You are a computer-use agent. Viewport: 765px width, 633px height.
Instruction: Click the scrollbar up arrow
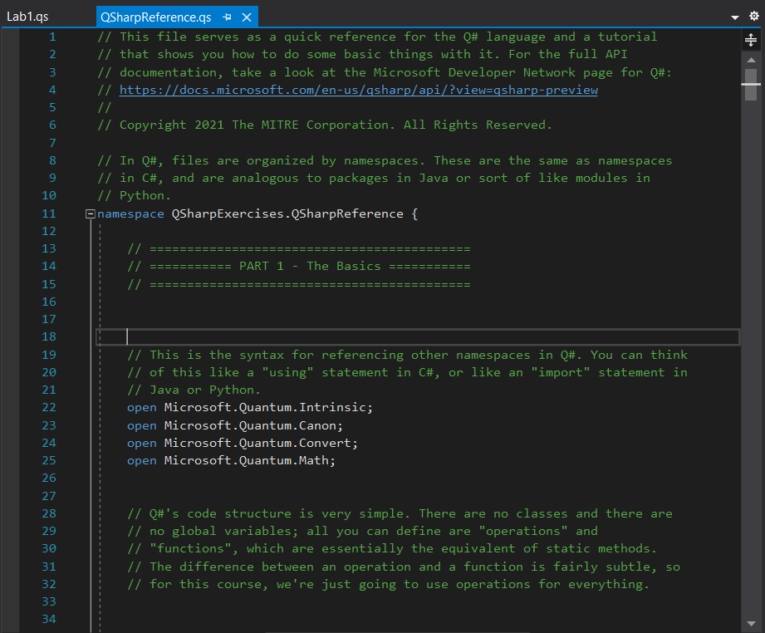pos(751,59)
